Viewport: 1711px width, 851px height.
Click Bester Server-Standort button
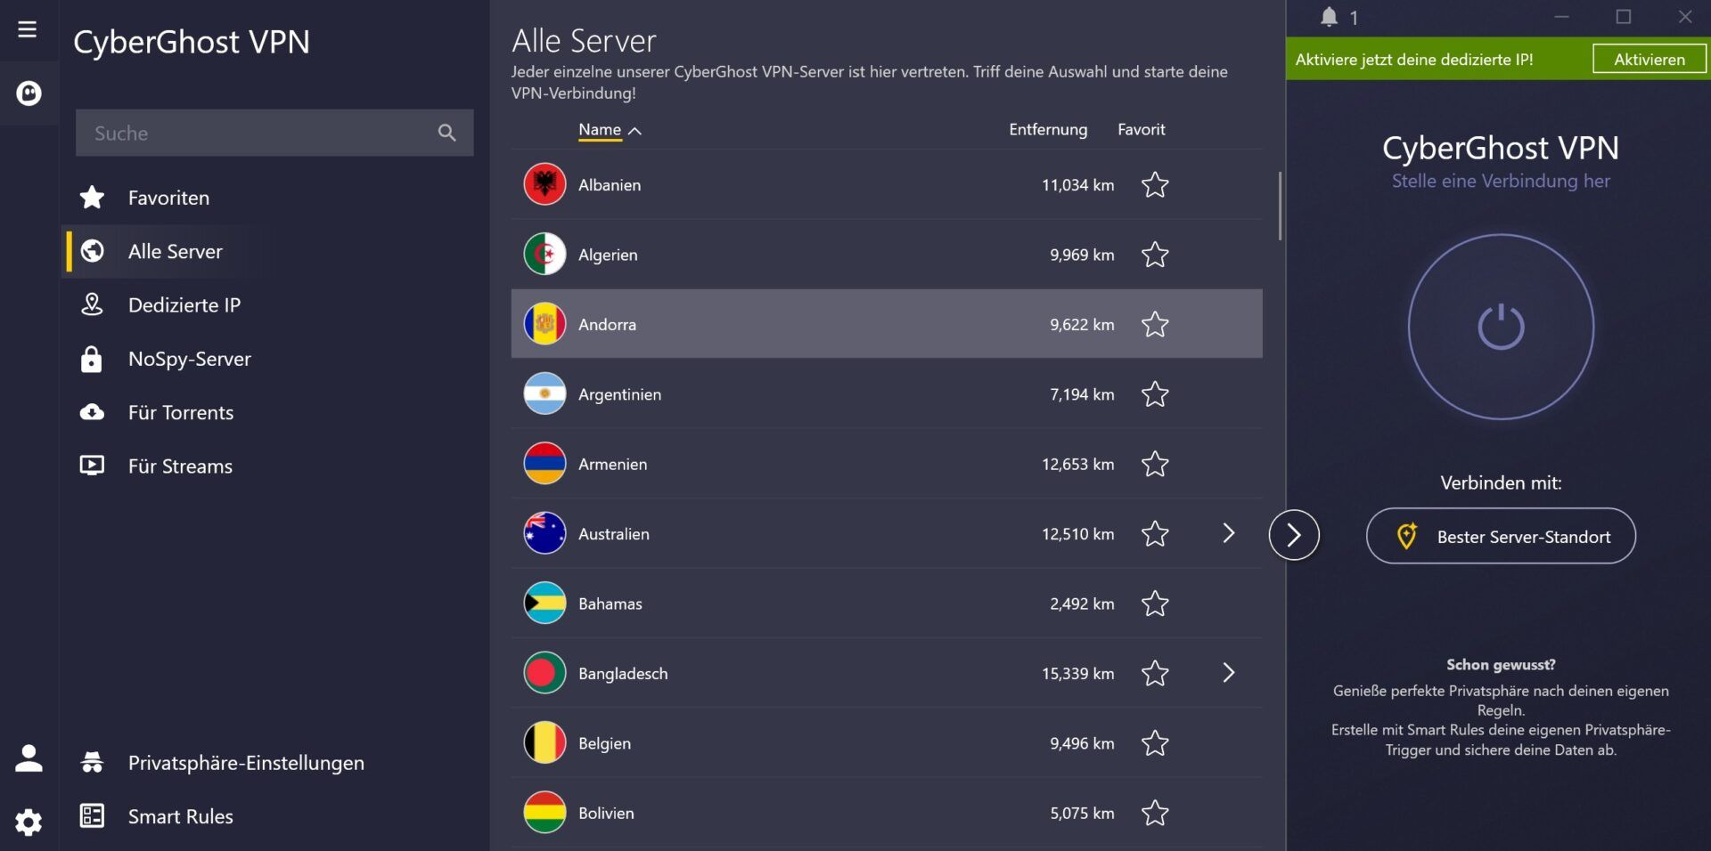pos(1501,536)
